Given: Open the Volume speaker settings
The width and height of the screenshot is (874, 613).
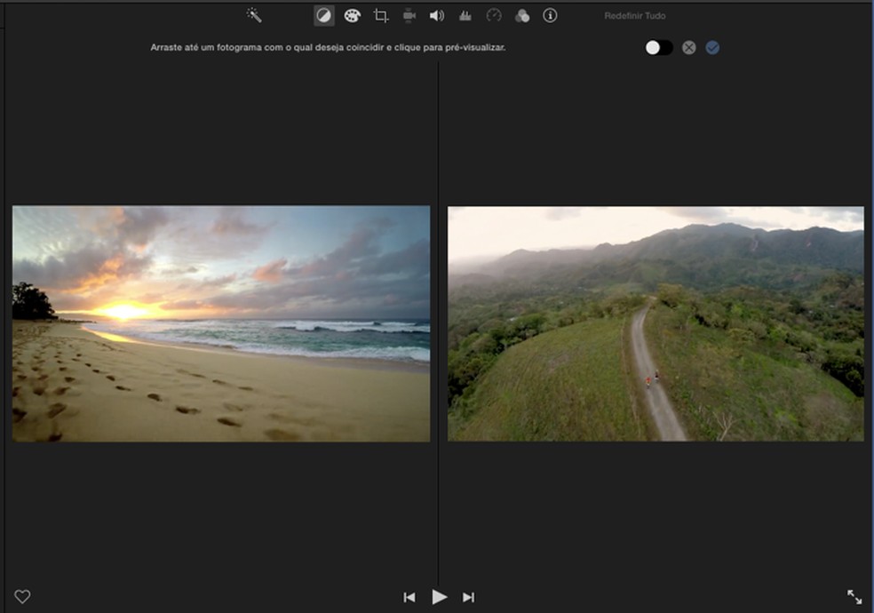Looking at the screenshot, I should pos(437,15).
